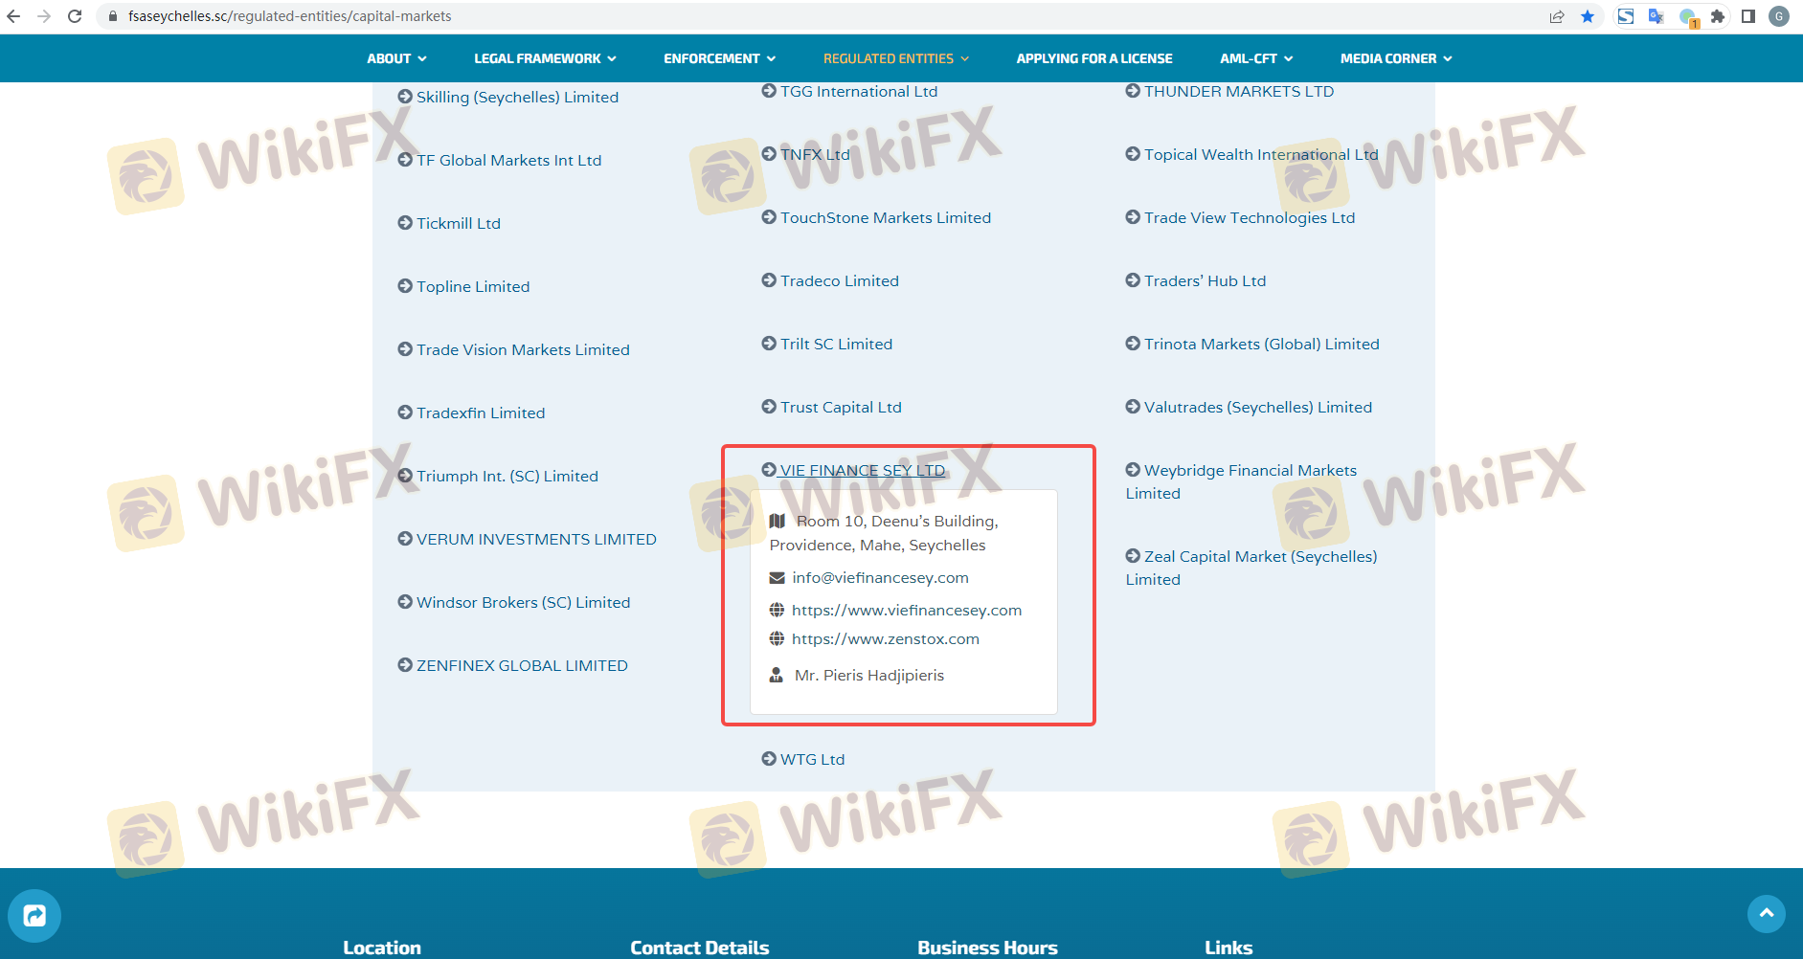The height and width of the screenshot is (959, 1803).
Task: Expand Trade Vision Markets Limited entry
Action: click(x=523, y=350)
